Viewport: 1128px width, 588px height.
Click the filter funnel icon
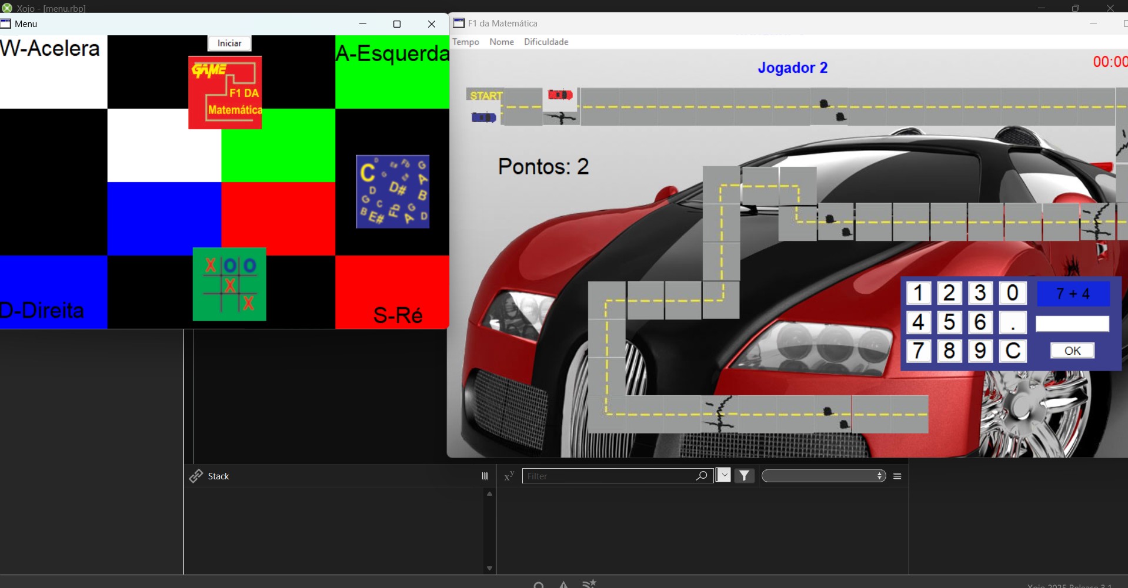click(745, 476)
